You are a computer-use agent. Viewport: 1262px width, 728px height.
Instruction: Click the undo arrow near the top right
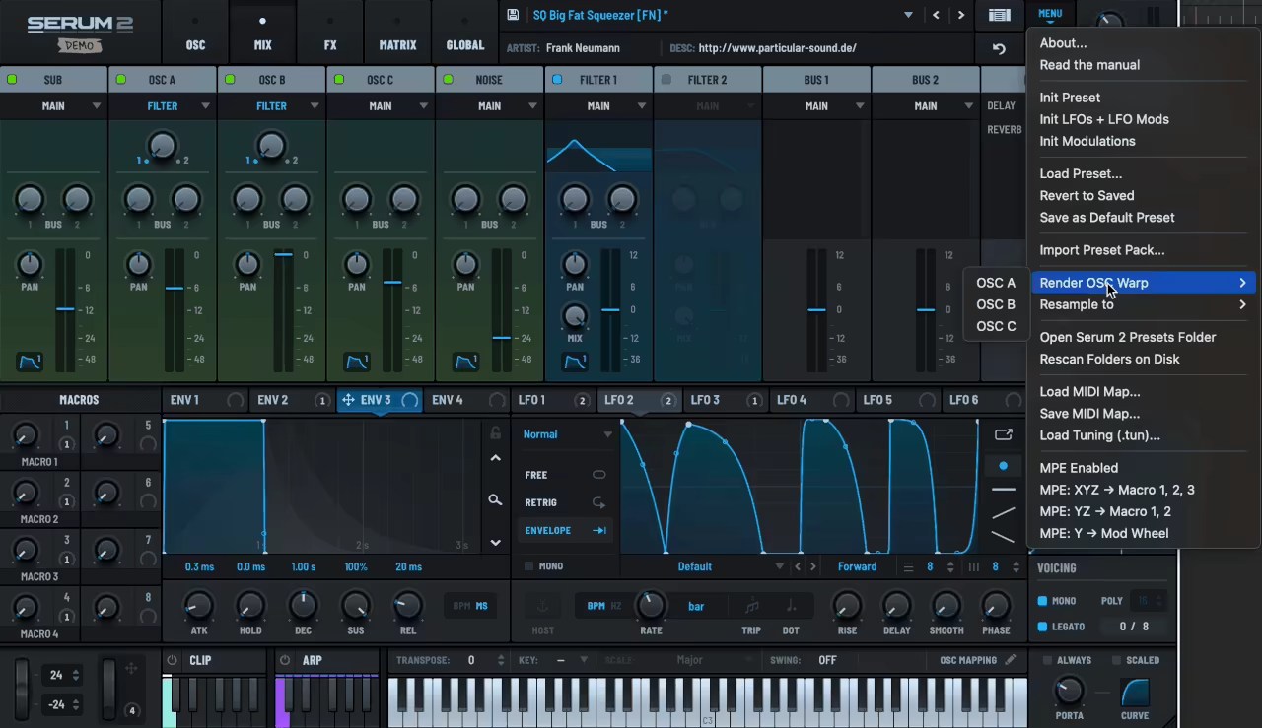click(998, 48)
